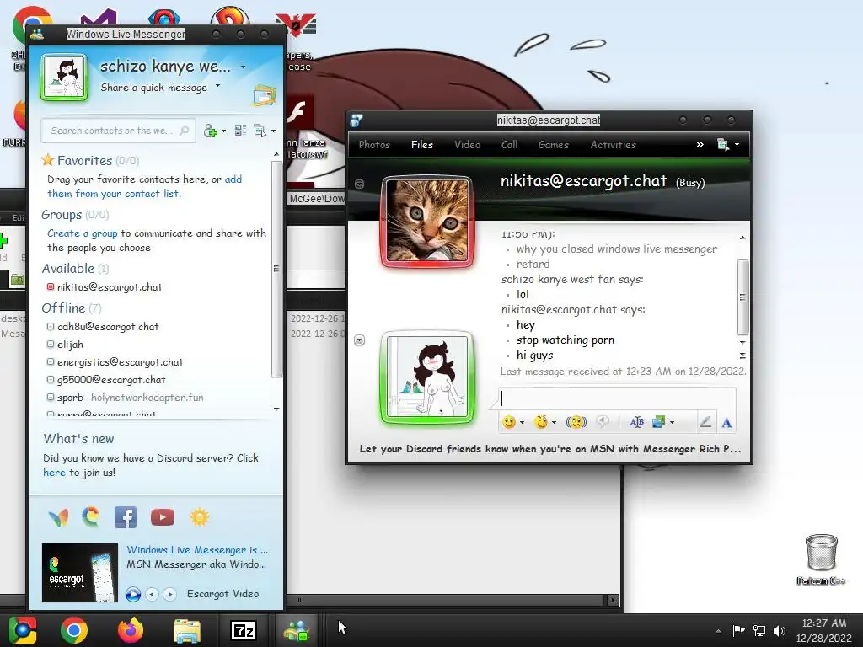This screenshot has height=647, width=863.
Task: Open Windows Live Messenger is video link
Action: 197,550
